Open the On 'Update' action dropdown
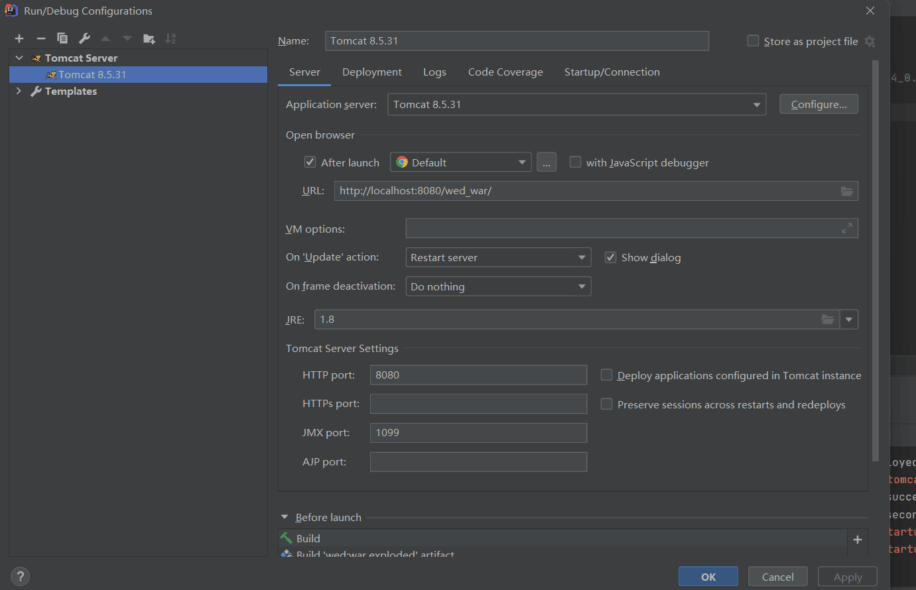Image resolution: width=916 pixels, height=590 pixels. [x=498, y=257]
